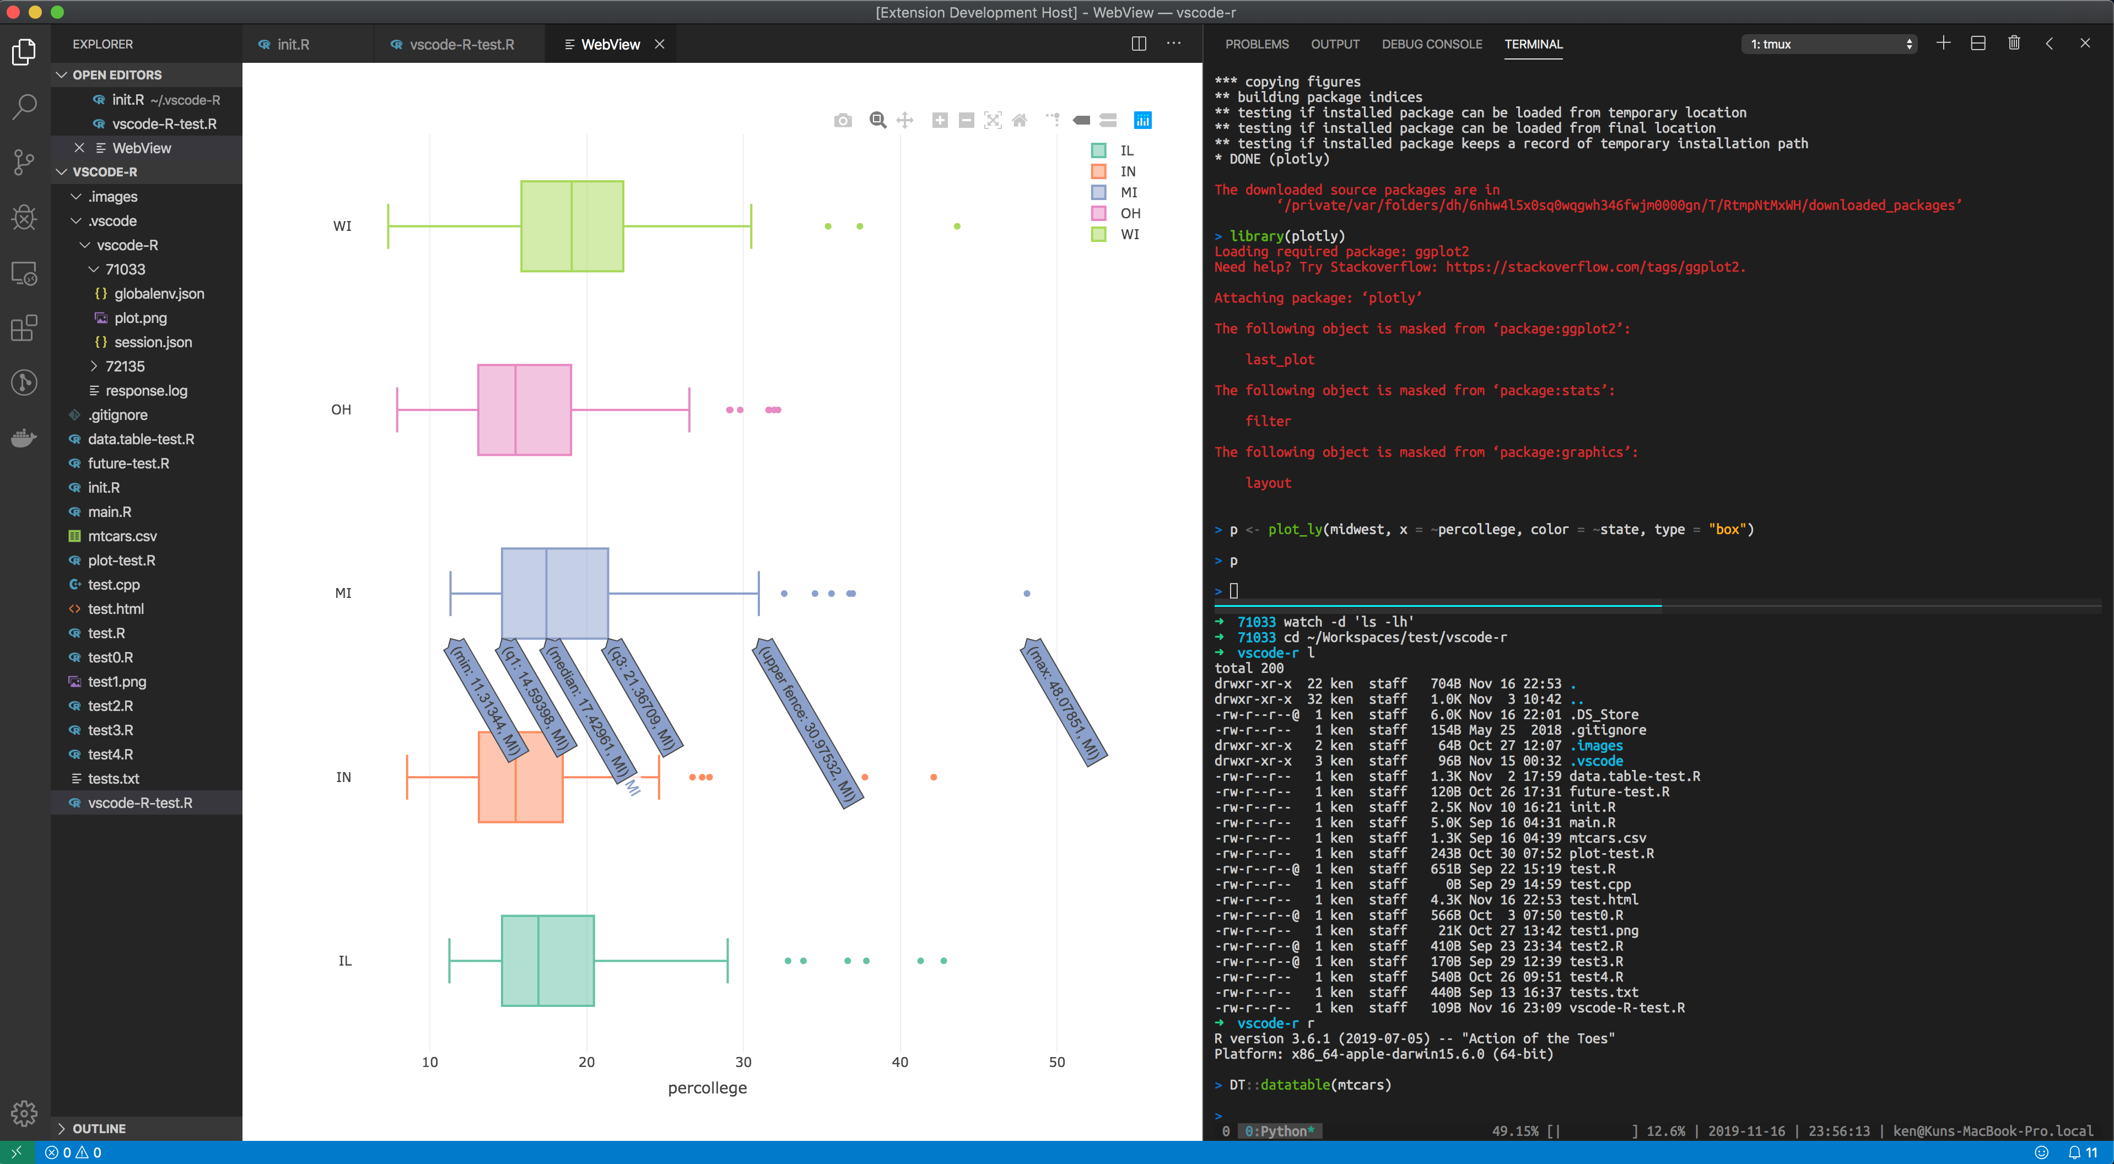This screenshot has height=1164, width=2114.
Task: Switch to the DEBUG CONSOLE tab
Action: point(1432,44)
